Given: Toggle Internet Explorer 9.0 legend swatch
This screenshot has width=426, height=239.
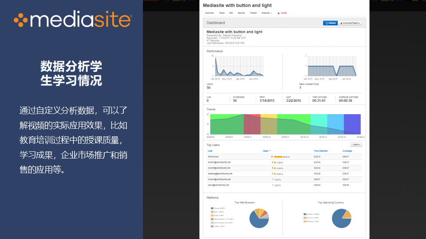Looking at the screenshot, I should pos(212,223).
